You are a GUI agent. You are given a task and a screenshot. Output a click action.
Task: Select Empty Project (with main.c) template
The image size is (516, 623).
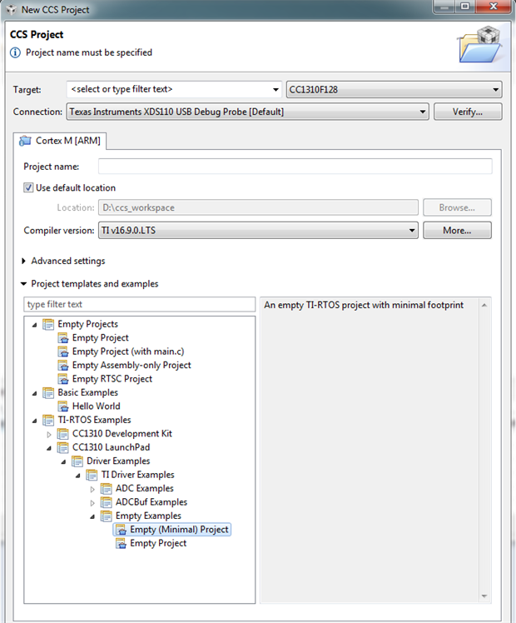[128, 351]
